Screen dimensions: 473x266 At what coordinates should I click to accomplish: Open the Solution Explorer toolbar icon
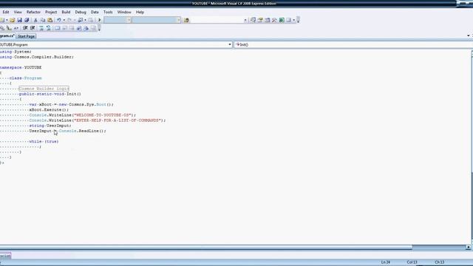point(253,20)
